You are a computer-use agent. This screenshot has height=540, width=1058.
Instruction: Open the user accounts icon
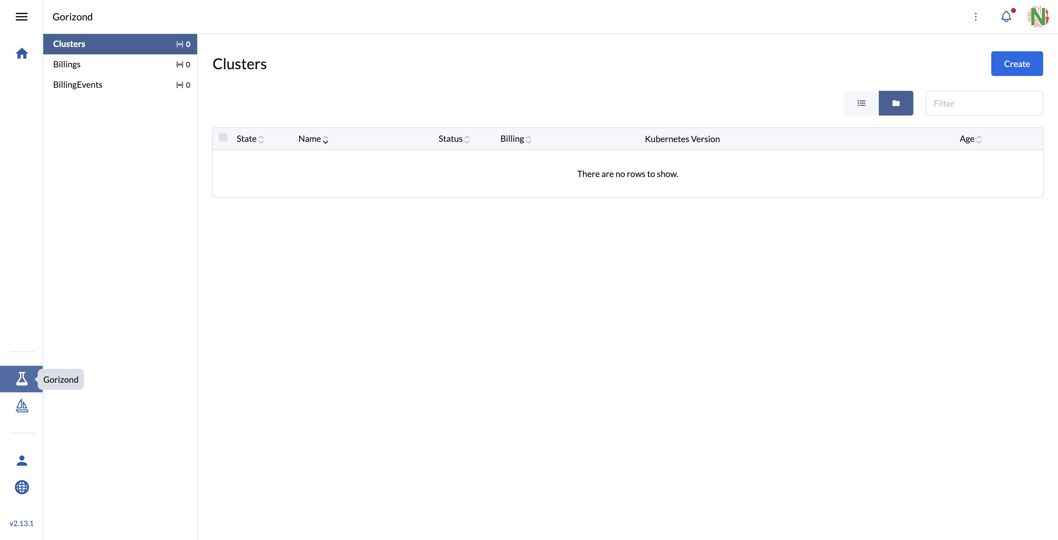[x=21, y=460]
